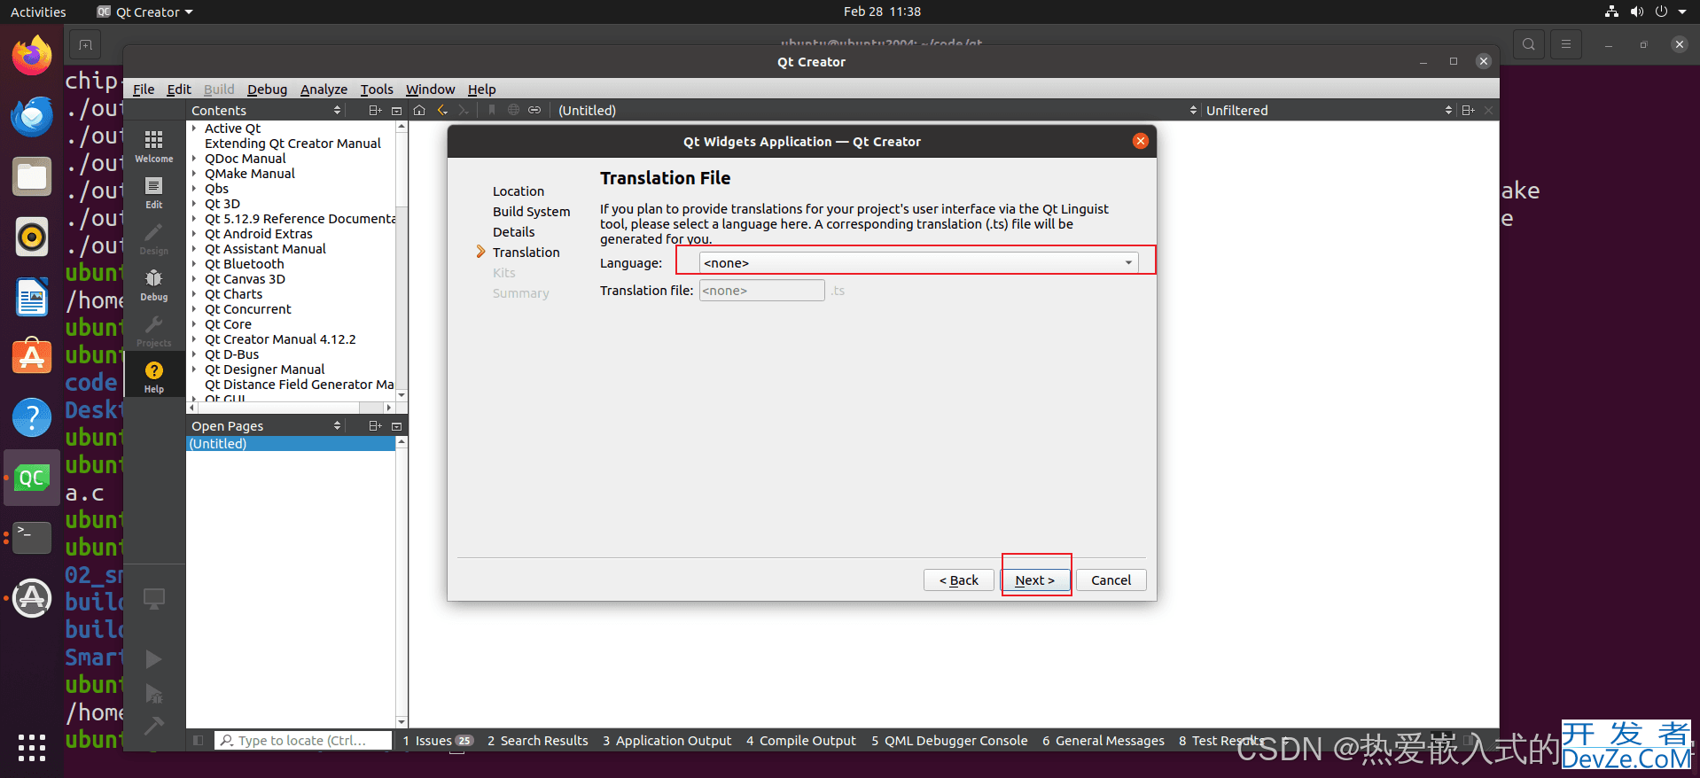Open the File menu
The image size is (1700, 778).
pos(144,89)
